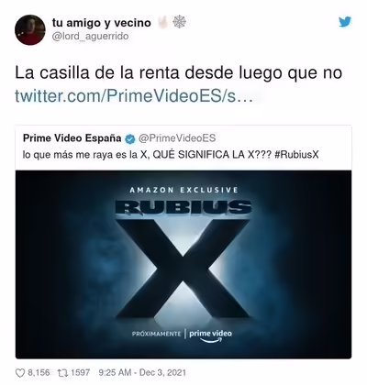Click the blue verified badge on Prime Video España
This screenshot has height=385, width=367.
point(129,138)
